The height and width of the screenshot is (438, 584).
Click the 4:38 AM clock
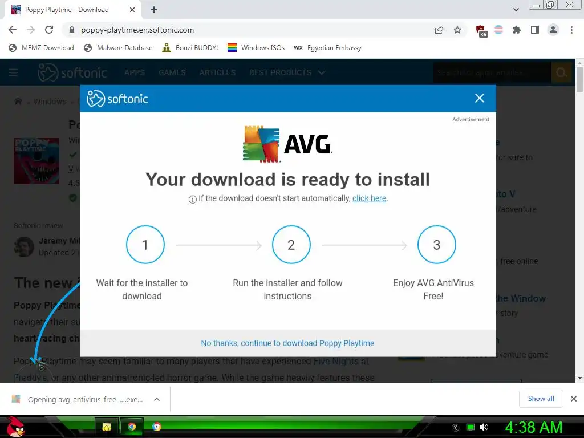(533, 427)
